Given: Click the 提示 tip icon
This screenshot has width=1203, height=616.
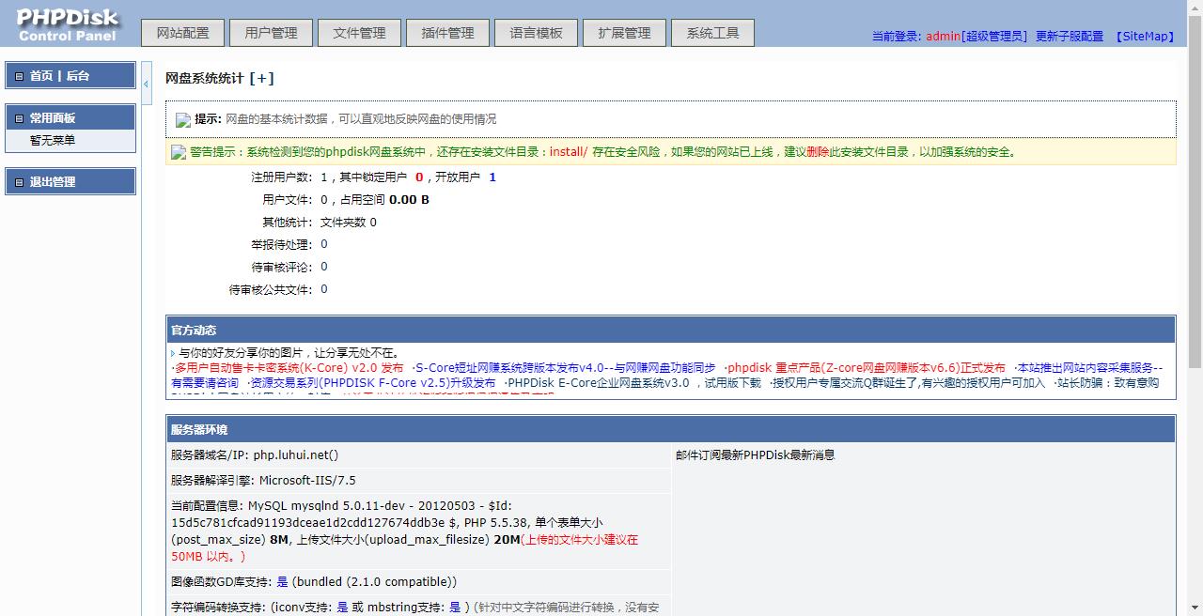Looking at the screenshot, I should (183, 120).
